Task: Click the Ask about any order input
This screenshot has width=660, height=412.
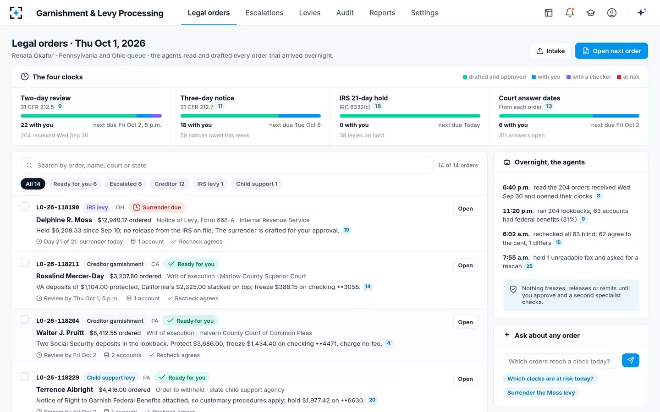Action: 560,361
